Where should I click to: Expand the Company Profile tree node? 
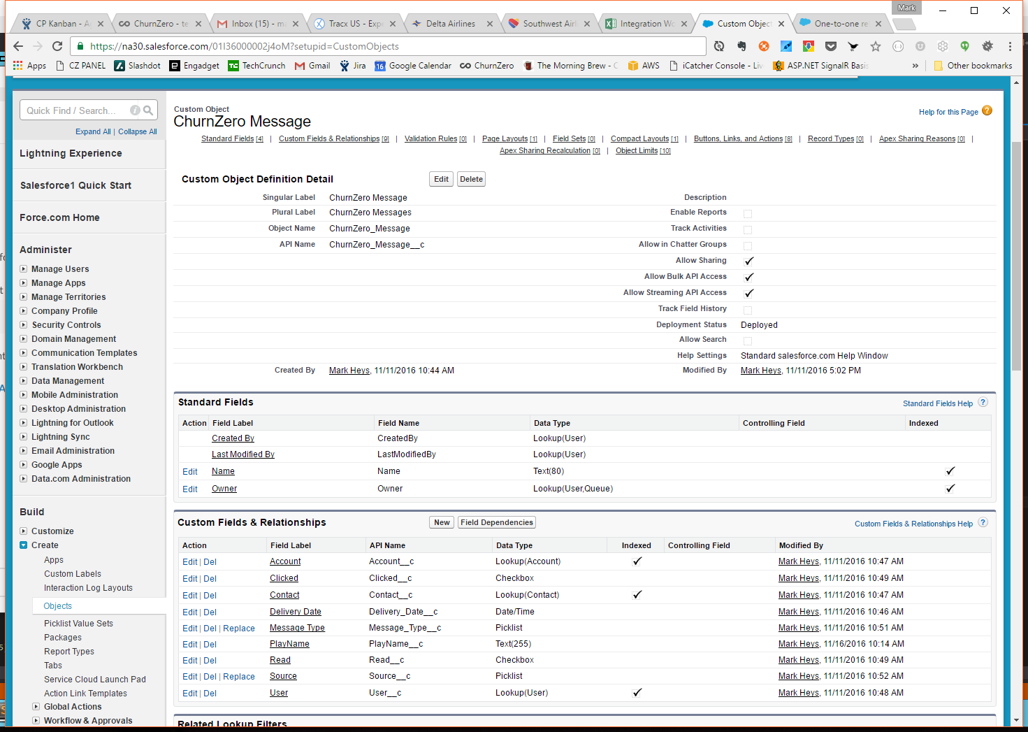click(x=24, y=310)
